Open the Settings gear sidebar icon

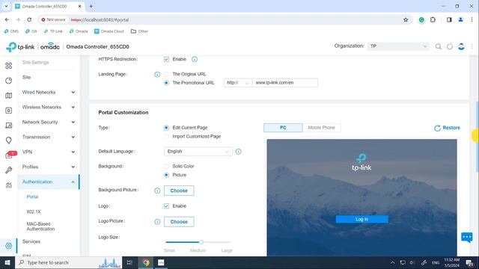(8, 246)
